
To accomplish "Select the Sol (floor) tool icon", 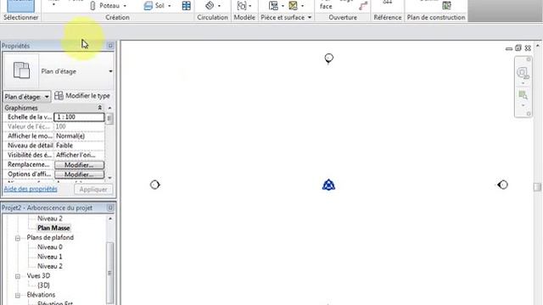I will pos(148,6).
